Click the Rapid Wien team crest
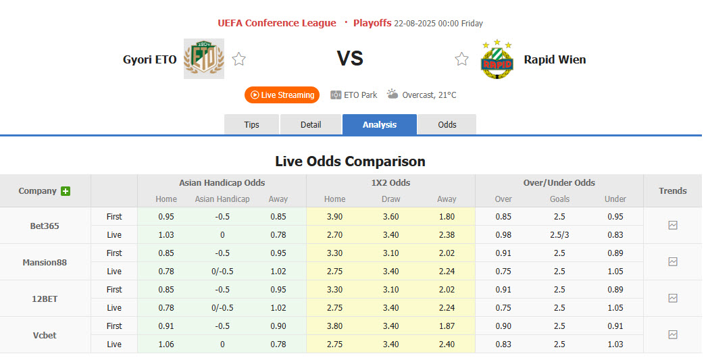Image resolution: width=708 pixels, height=358 pixels. point(497,59)
